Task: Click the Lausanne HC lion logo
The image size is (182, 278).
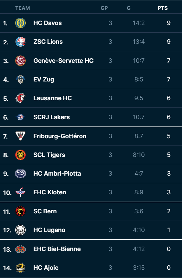Action: 20,98
